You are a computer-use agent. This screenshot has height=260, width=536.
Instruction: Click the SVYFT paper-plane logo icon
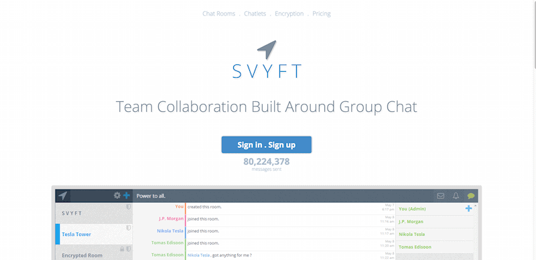267,50
